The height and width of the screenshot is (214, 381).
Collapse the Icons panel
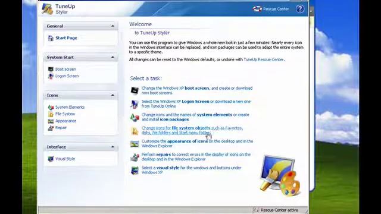[113, 95]
